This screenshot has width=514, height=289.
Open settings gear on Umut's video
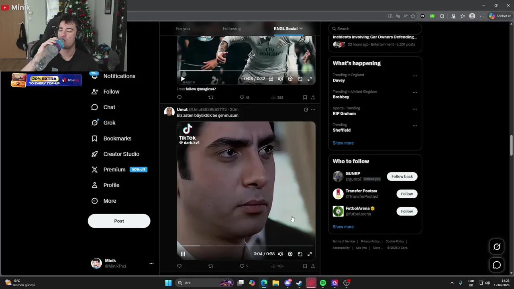[290, 254]
